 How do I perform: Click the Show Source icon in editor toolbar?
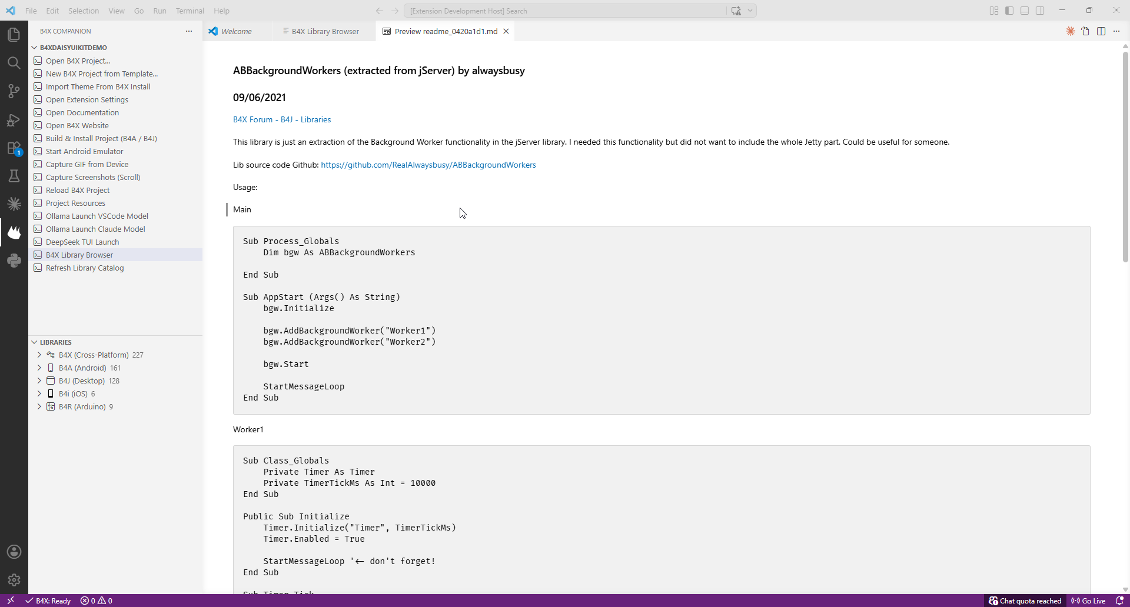1086,31
